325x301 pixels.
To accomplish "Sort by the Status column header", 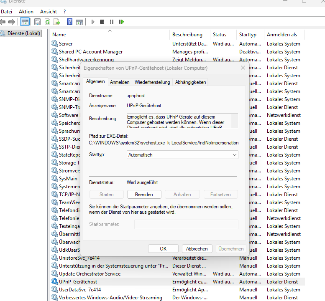I will tap(223, 35).
